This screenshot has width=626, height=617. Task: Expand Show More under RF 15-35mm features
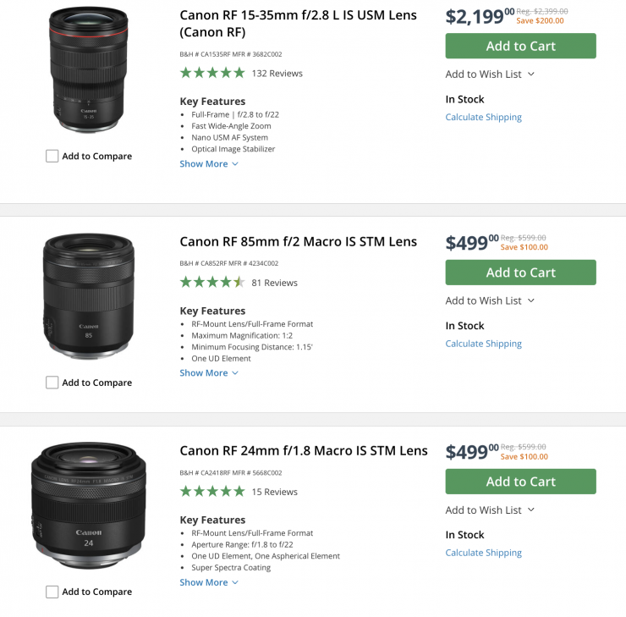tap(209, 164)
